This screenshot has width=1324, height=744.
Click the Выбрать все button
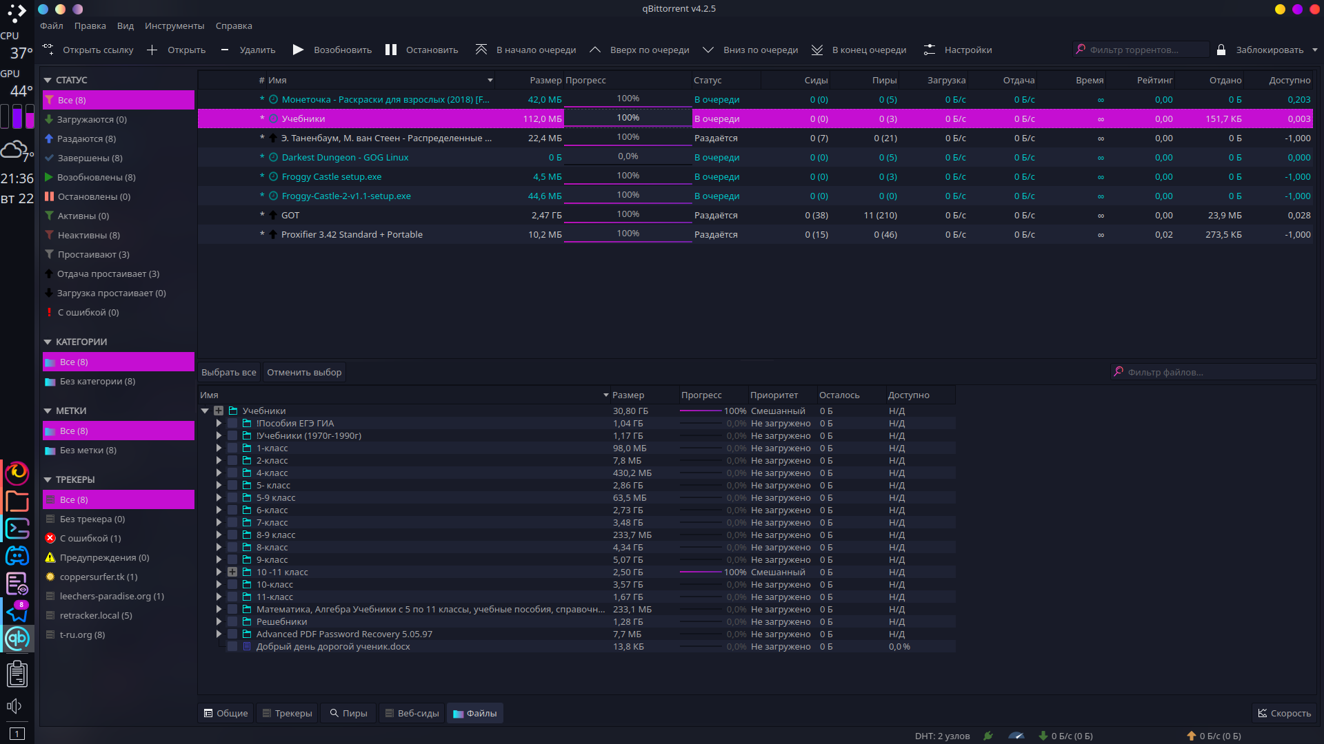coord(229,372)
